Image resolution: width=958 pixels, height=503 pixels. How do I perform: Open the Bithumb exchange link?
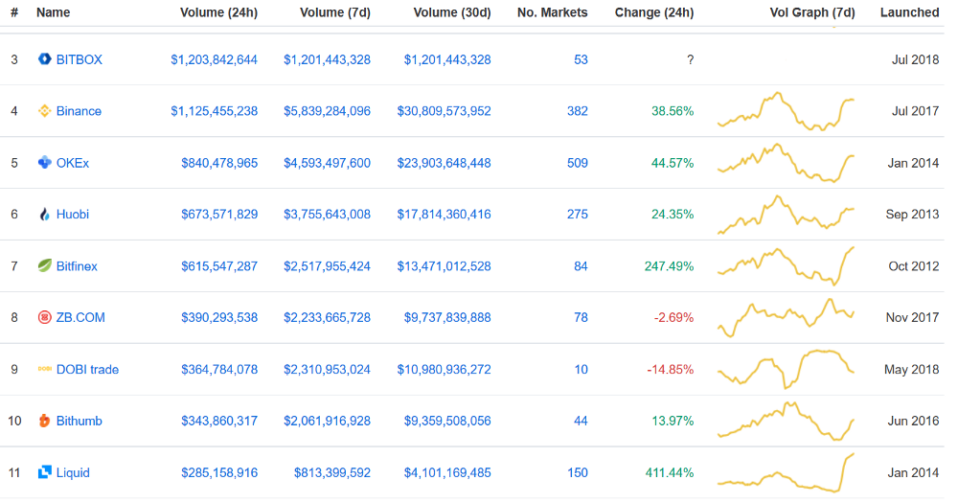[x=79, y=422]
